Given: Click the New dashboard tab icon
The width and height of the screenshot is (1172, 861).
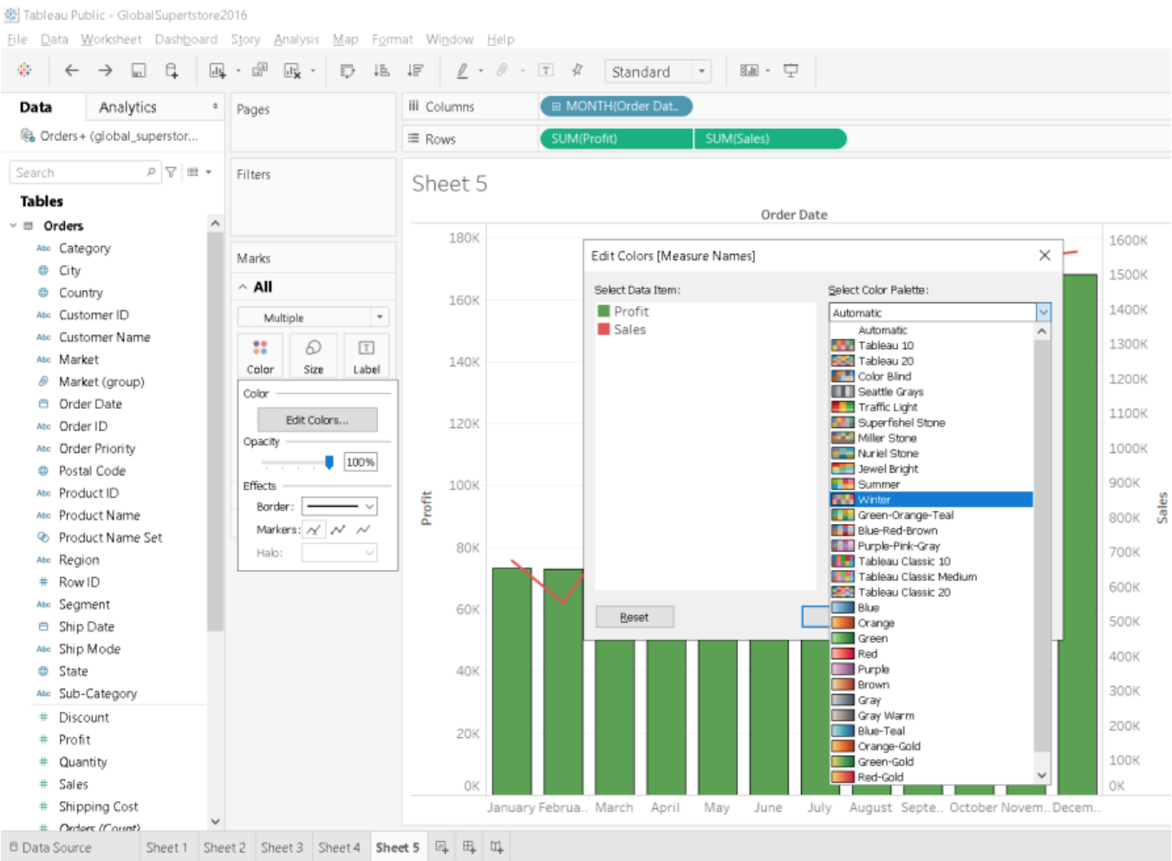Looking at the screenshot, I should [469, 847].
